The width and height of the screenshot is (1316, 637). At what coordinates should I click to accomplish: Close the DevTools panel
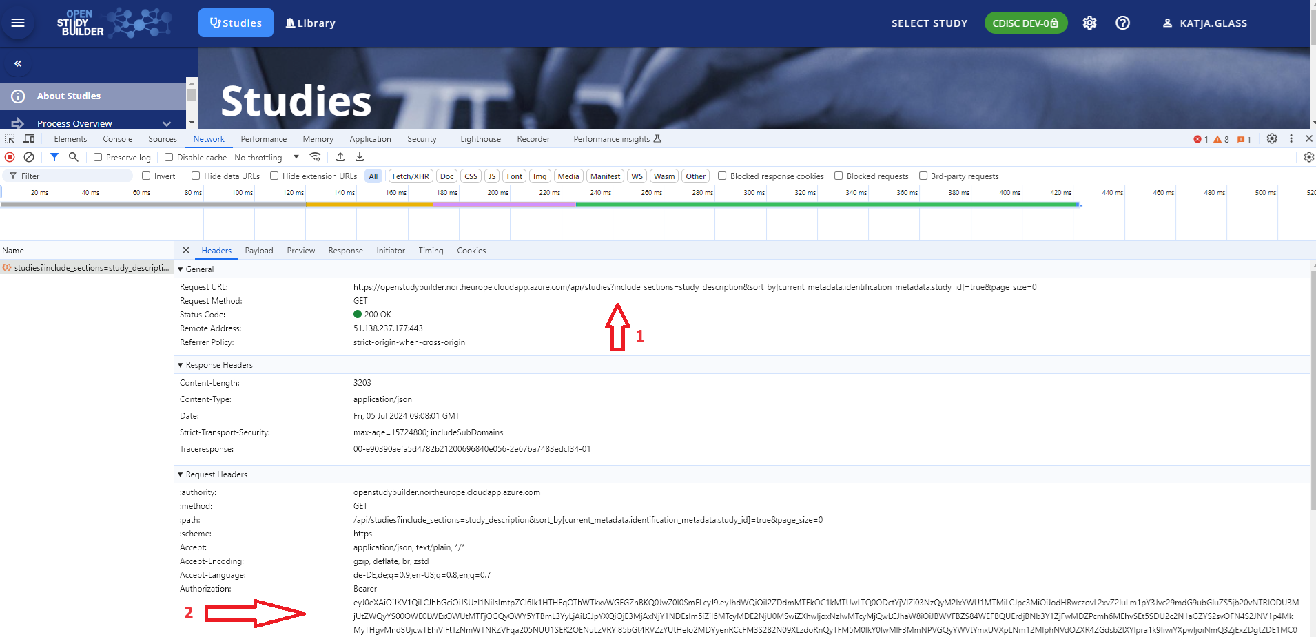click(x=1309, y=138)
